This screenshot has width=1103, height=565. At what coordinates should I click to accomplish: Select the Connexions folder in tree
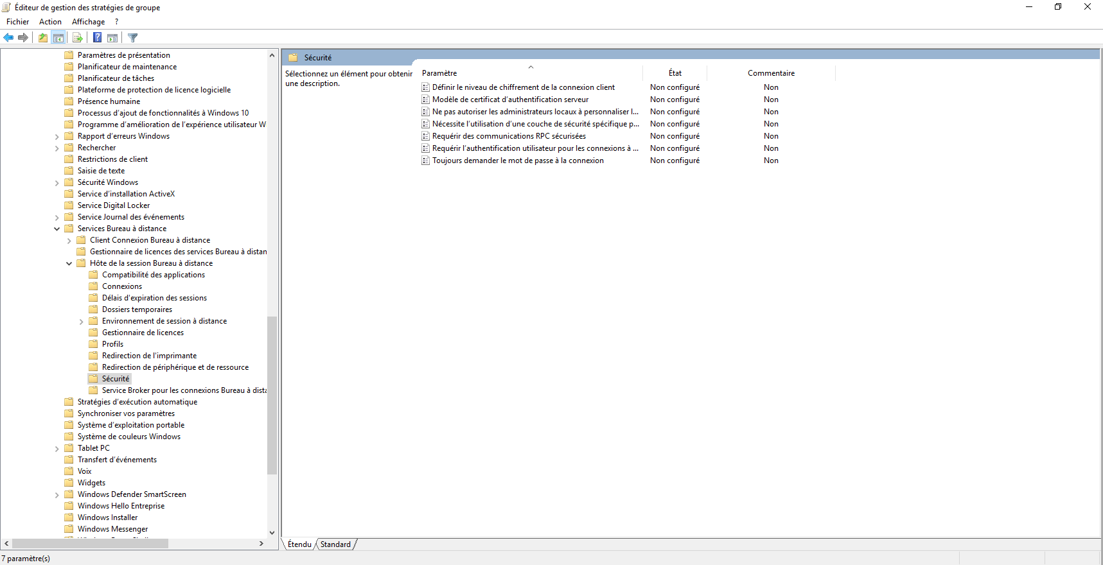(122, 286)
